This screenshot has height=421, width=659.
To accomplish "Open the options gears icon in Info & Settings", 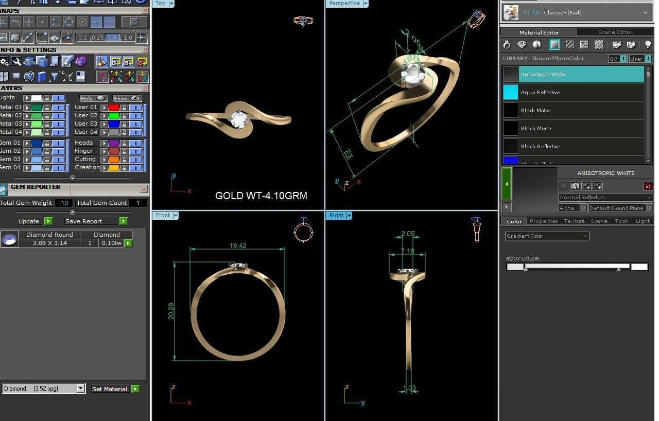I will (4, 62).
